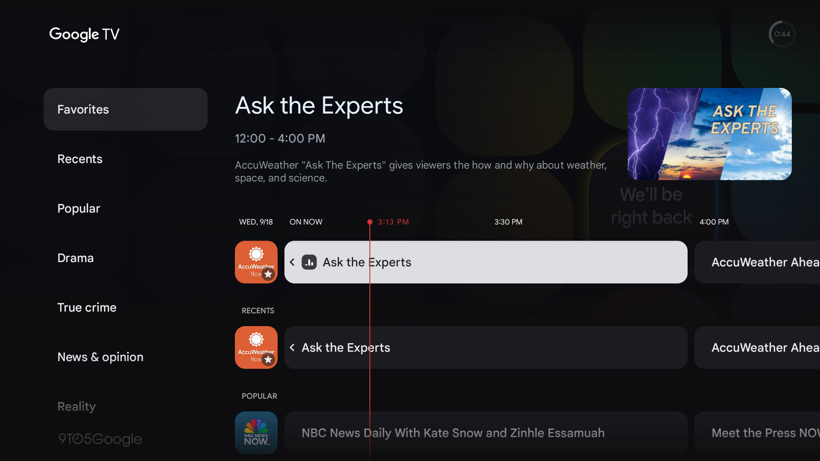
Task: Click the AccuWeather Now icon in Recents
Action: pyautogui.click(x=256, y=347)
